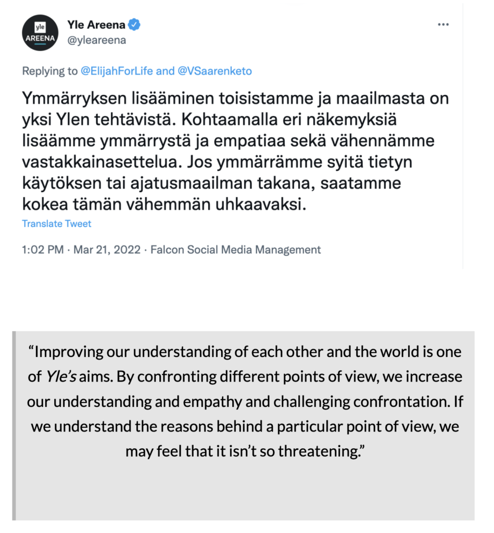The width and height of the screenshot is (494, 533).
Task: Click the blue verified badge
Action: pos(134,24)
